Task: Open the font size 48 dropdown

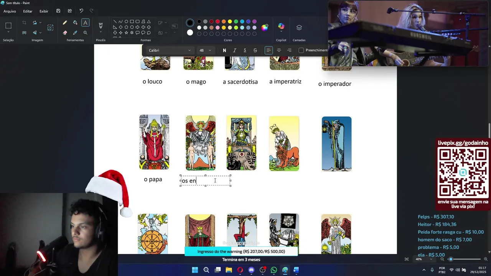Action: 205,50
